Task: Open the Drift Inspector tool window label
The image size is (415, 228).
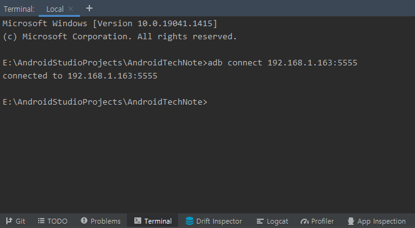Action: 219,221
